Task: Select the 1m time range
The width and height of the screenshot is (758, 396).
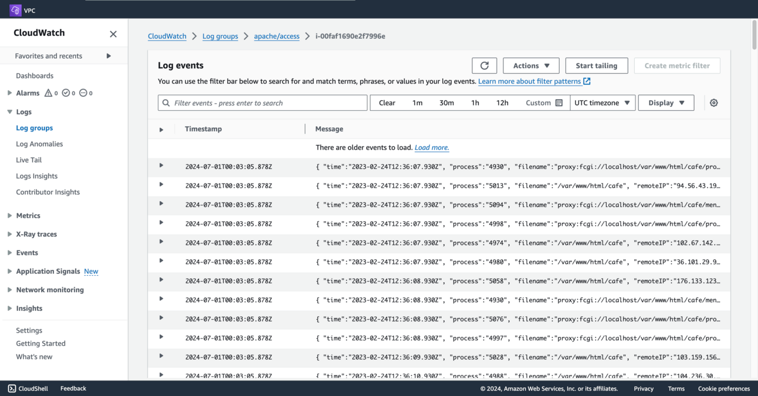Action: tap(417, 103)
